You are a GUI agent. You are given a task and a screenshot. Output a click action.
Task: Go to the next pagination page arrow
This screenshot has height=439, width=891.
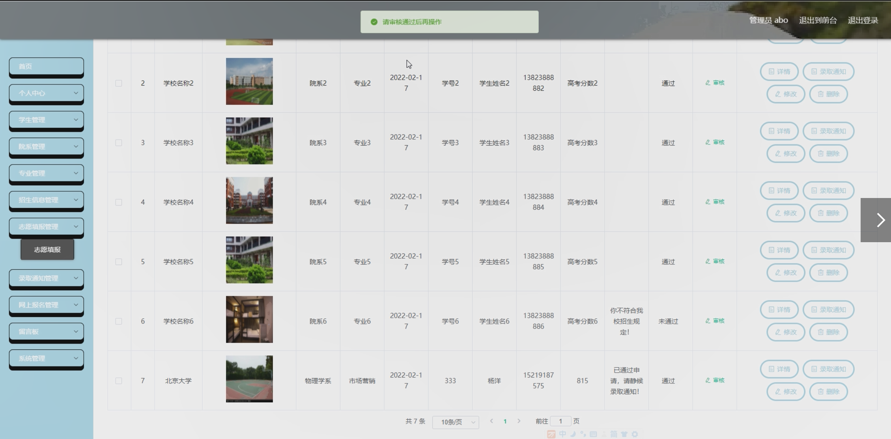pos(519,421)
